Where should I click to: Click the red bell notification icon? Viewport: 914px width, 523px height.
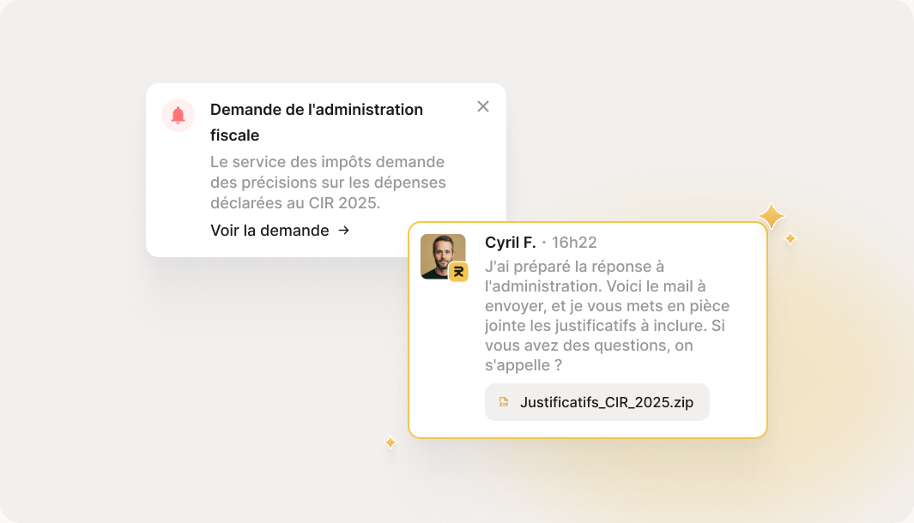point(178,115)
